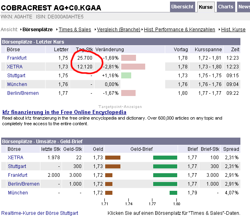Click Berlin/Bremen in Letzter Kurs table

coord(23,93)
